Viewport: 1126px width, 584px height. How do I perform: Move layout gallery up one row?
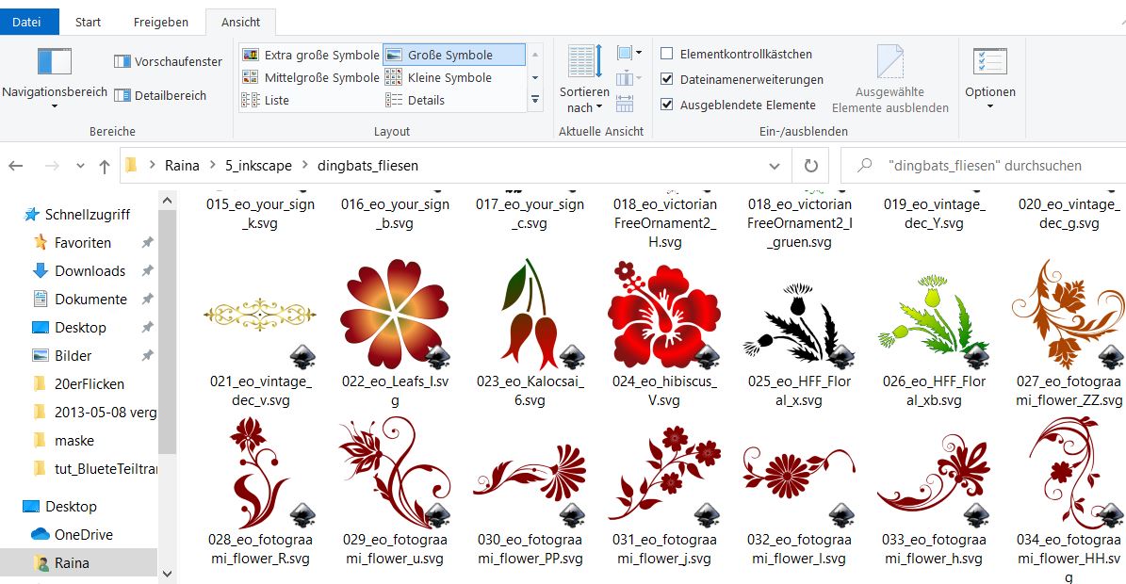click(x=535, y=55)
